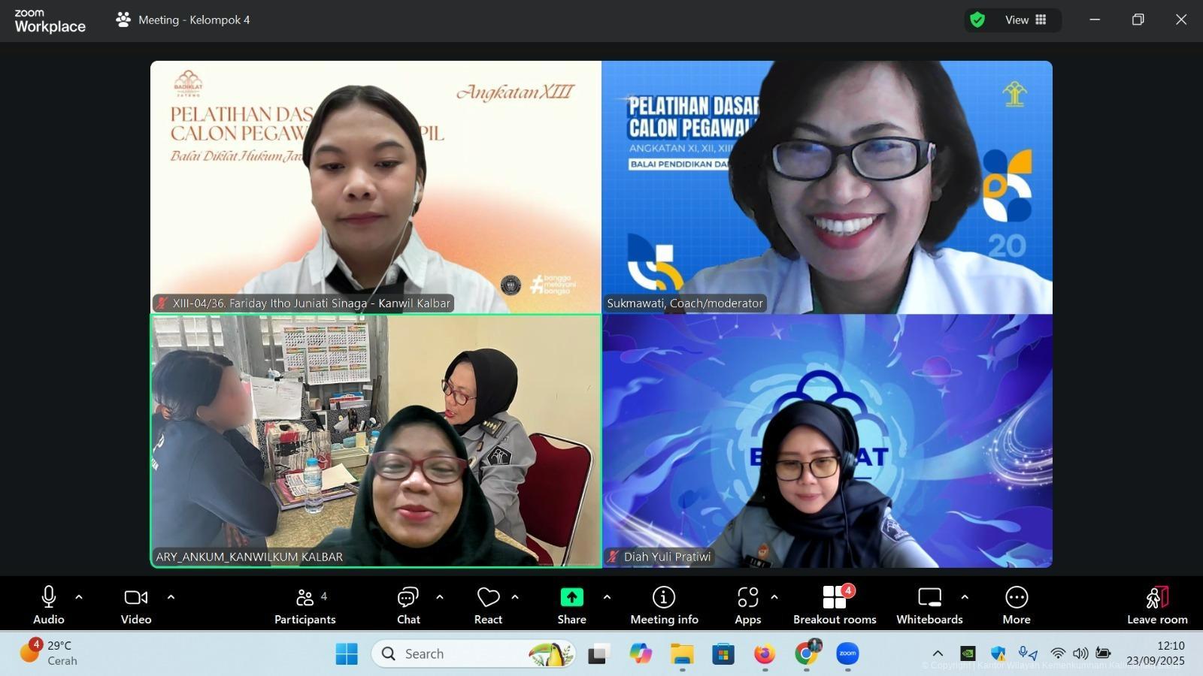
Task: Open Breakout rooms
Action: 834,603
